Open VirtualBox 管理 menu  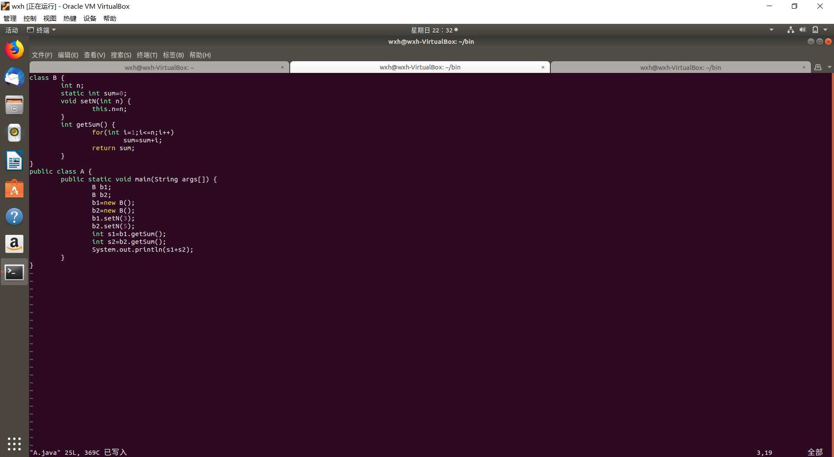10,18
